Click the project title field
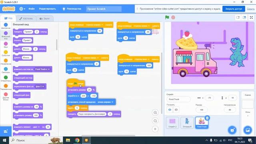 (x=104, y=9)
